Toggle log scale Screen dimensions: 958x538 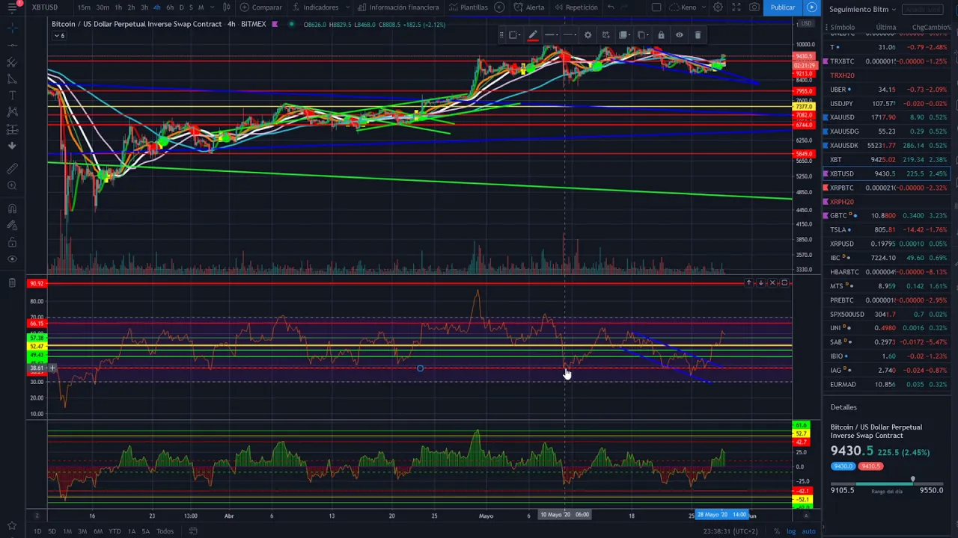tap(791, 531)
